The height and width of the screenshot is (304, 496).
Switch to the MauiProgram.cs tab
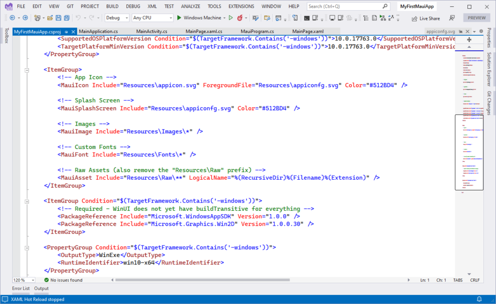click(257, 31)
